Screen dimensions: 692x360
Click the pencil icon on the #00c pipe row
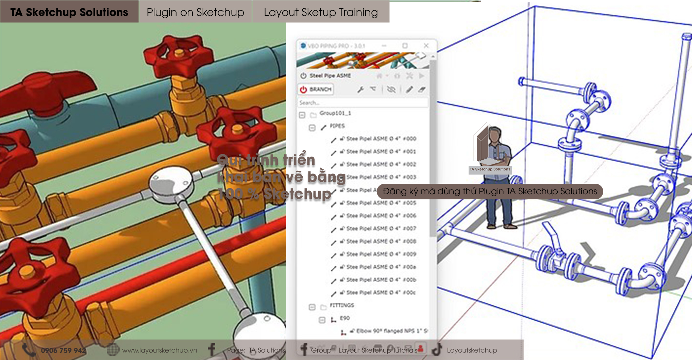click(x=334, y=293)
